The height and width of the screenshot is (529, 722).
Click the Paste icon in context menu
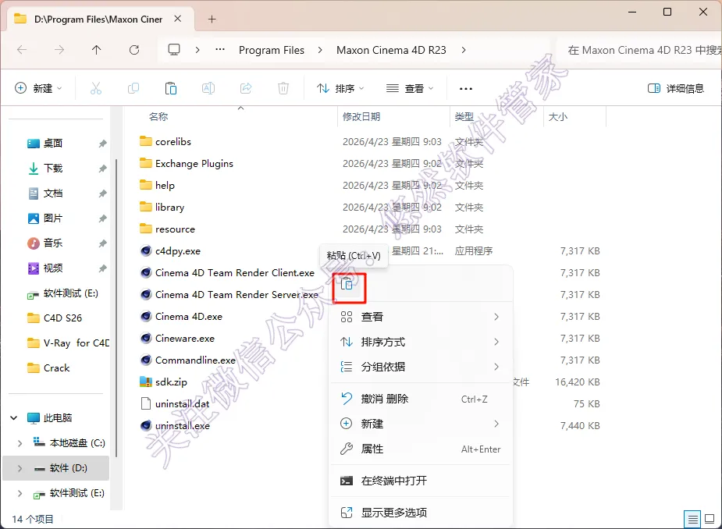[347, 283]
